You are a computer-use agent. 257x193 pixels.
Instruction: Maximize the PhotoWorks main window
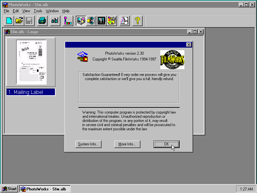pyautogui.click(x=246, y=5)
